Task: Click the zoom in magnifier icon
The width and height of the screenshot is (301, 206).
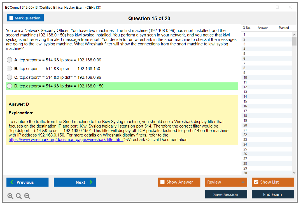Action: [10, 196]
